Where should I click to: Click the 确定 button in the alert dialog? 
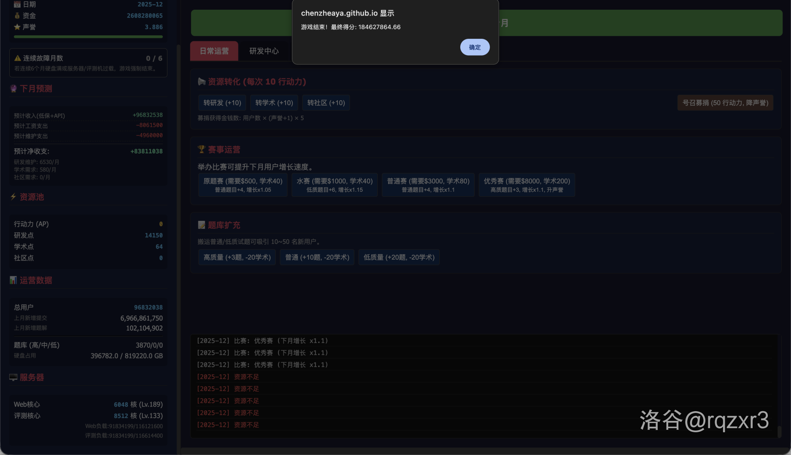475,47
